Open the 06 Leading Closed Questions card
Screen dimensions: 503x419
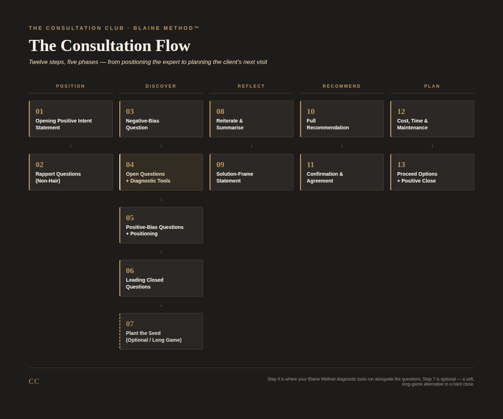[x=161, y=278]
